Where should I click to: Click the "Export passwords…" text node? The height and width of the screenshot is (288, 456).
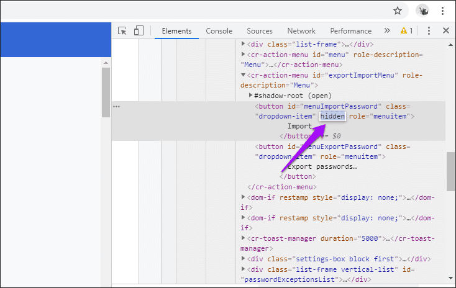pyautogui.click(x=322, y=167)
